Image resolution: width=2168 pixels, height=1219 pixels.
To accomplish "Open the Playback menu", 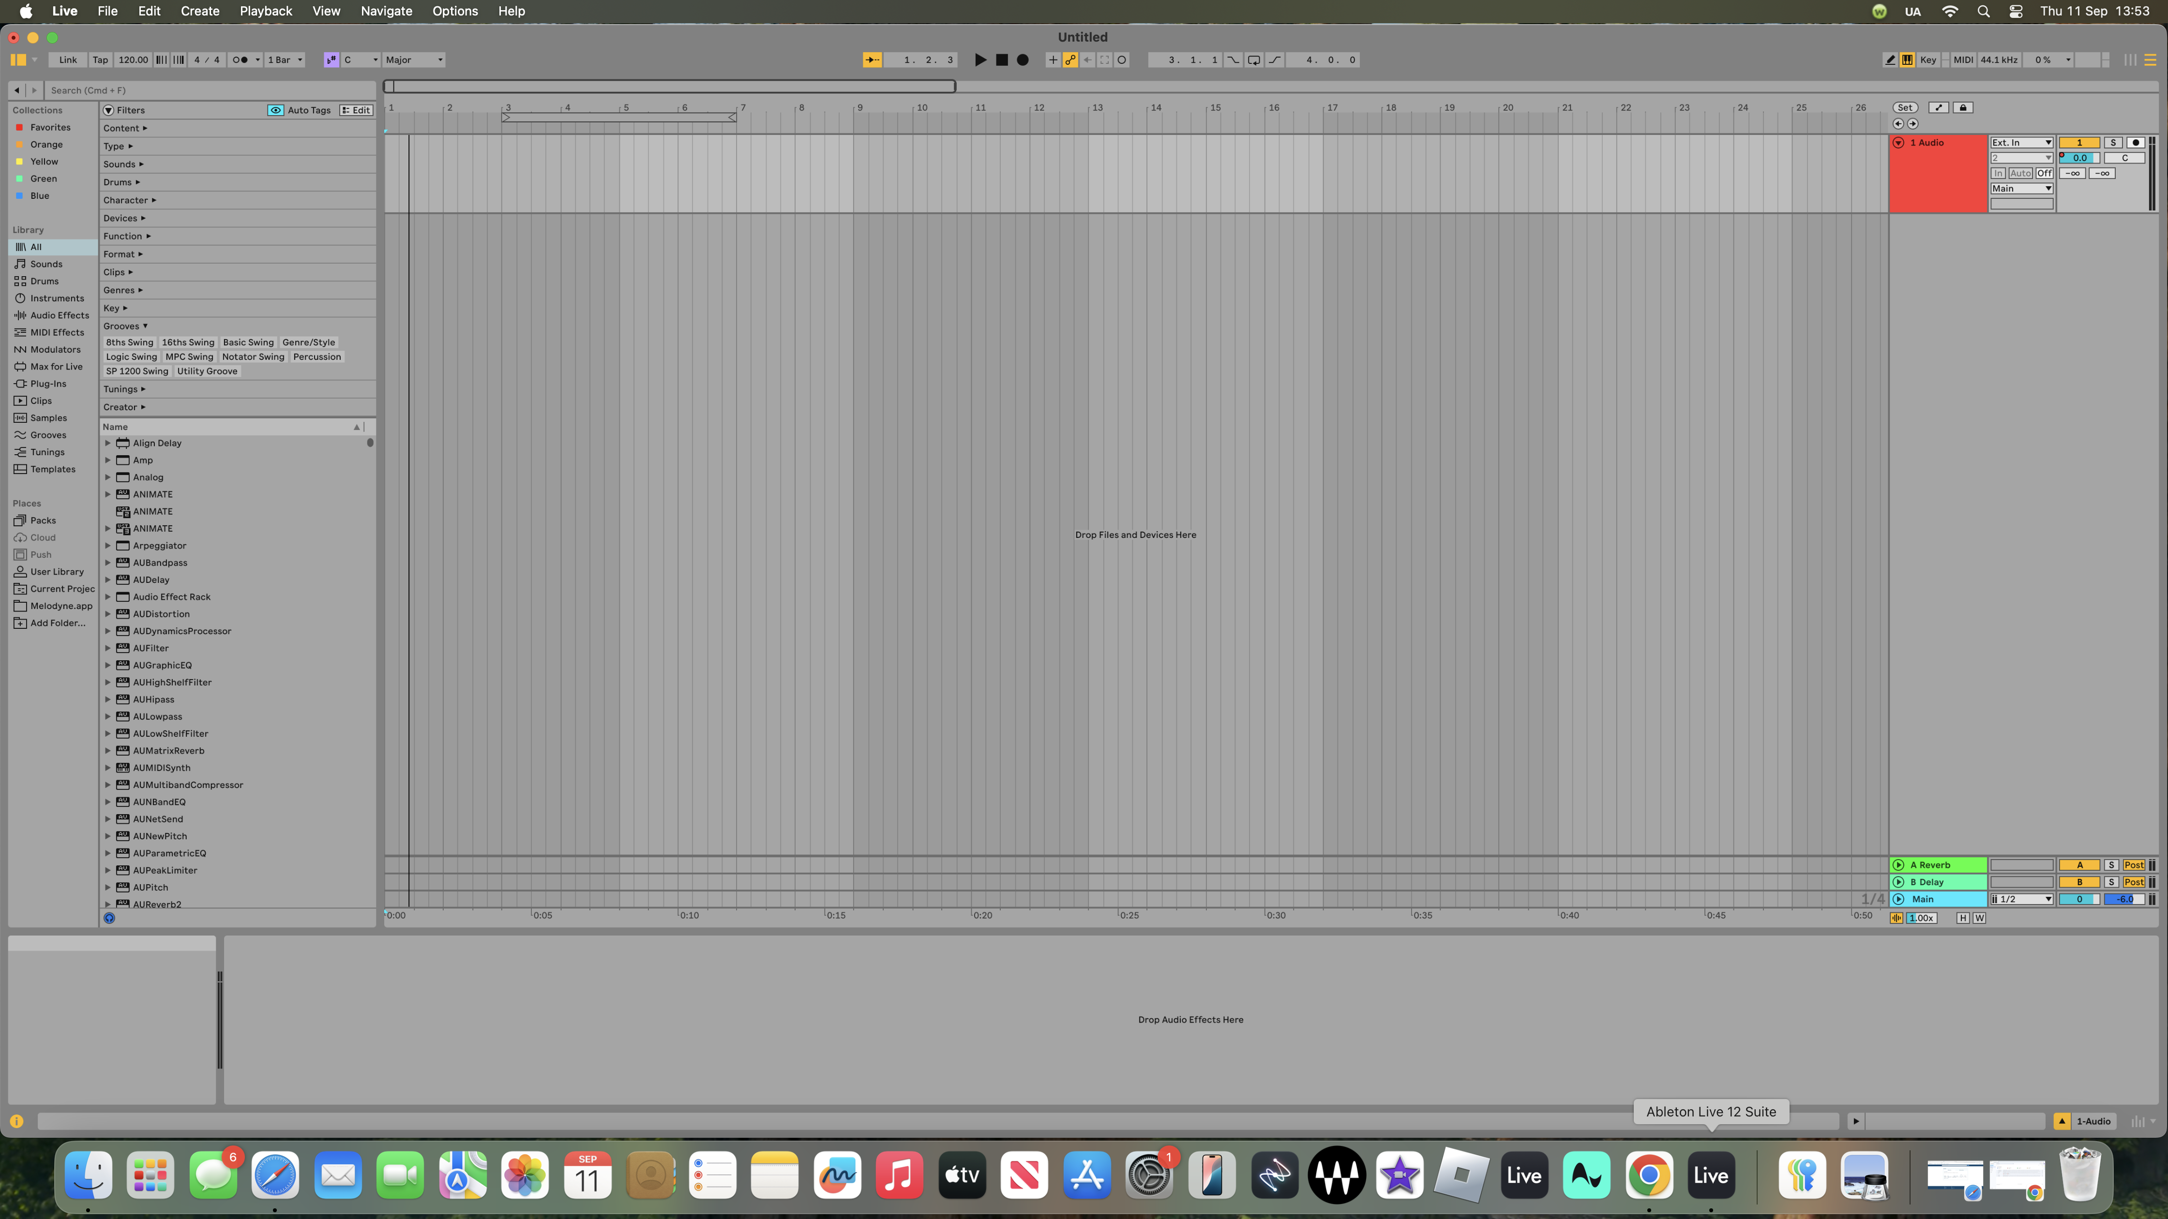I will click(266, 11).
